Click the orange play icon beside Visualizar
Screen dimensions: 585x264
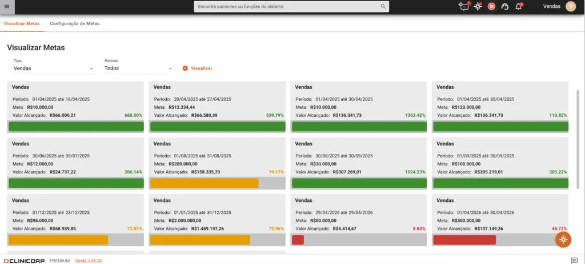(185, 68)
